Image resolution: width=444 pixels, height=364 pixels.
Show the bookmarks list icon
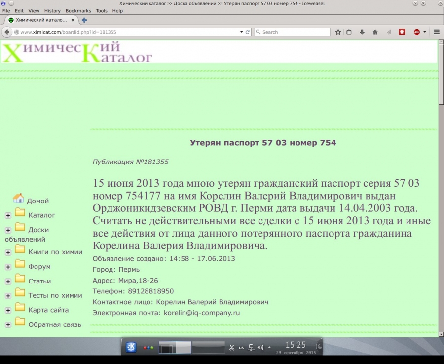(x=349, y=32)
